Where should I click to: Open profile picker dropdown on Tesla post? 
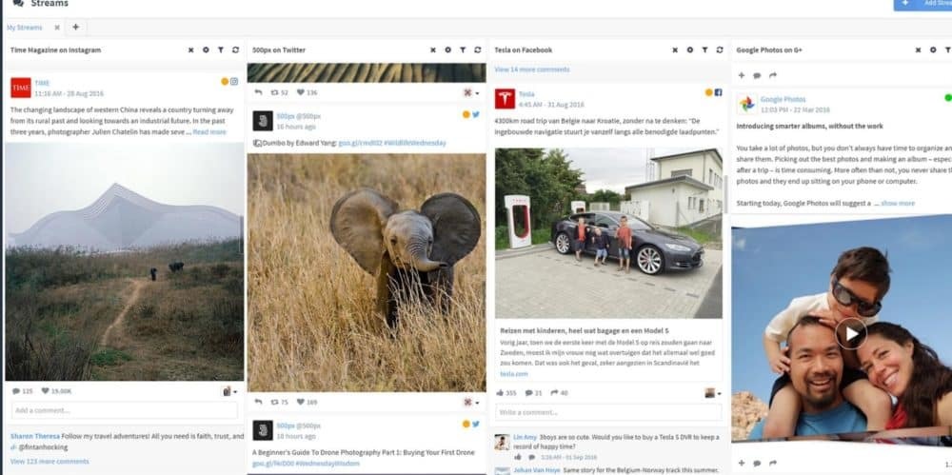(712, 392)
